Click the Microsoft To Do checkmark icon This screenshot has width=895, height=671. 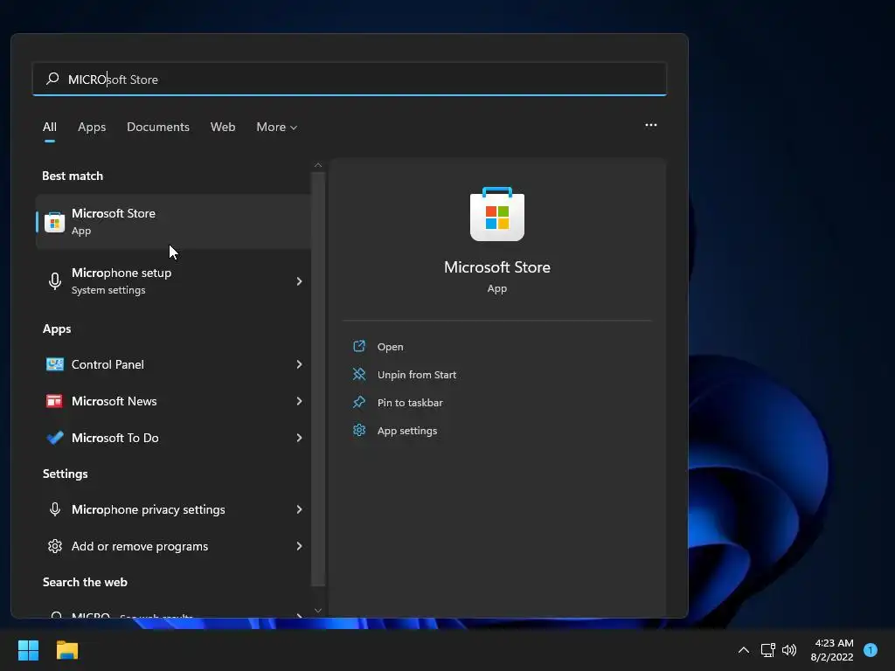click(x=55, y=438)
